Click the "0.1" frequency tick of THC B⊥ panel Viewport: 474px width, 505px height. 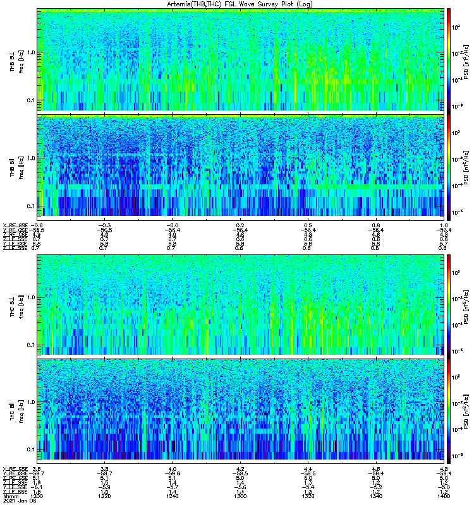[x=31, y=345]
